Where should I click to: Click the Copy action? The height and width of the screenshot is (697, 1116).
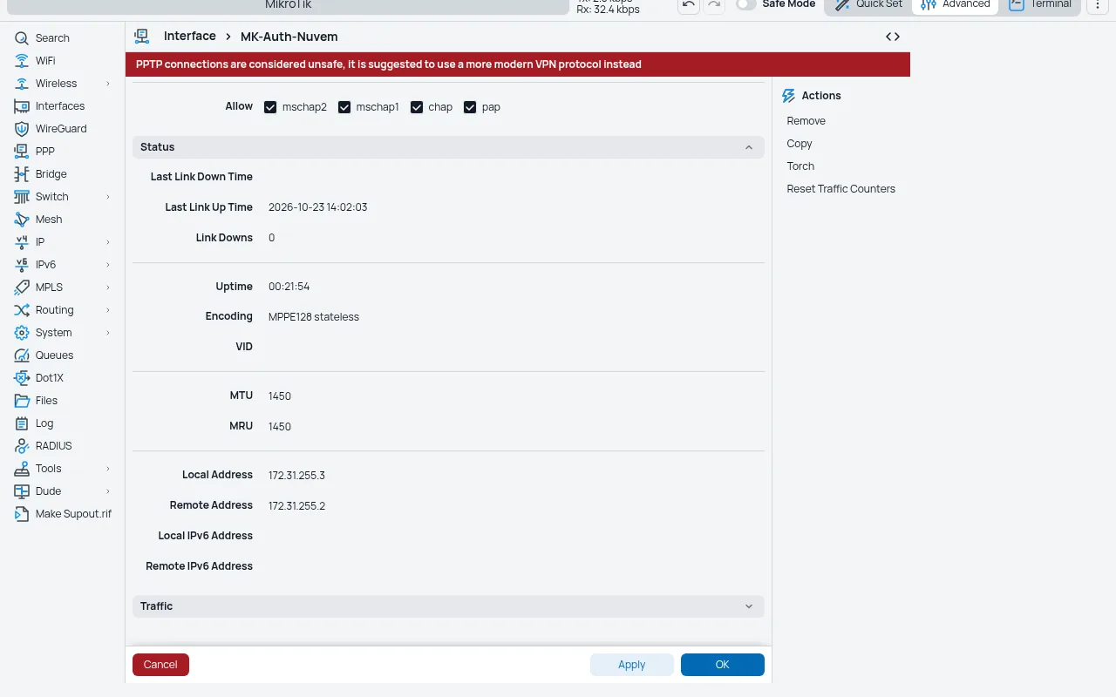click(x=800, y=144)
